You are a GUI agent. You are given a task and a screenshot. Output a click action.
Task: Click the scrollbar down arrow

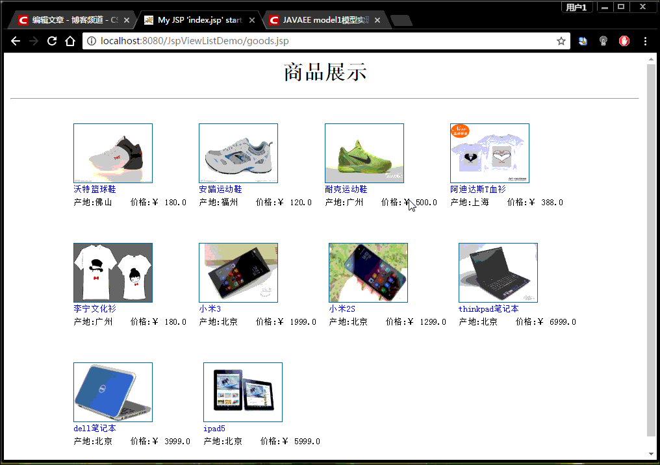pyautogui.click(x=651, y=454)
